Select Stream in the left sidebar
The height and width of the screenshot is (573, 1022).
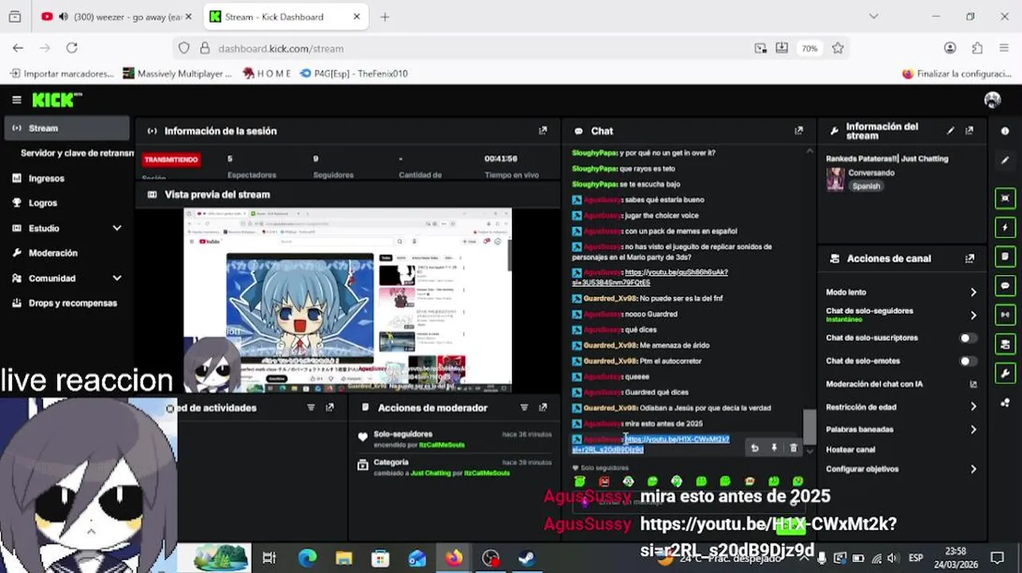(x=66, y=128)
